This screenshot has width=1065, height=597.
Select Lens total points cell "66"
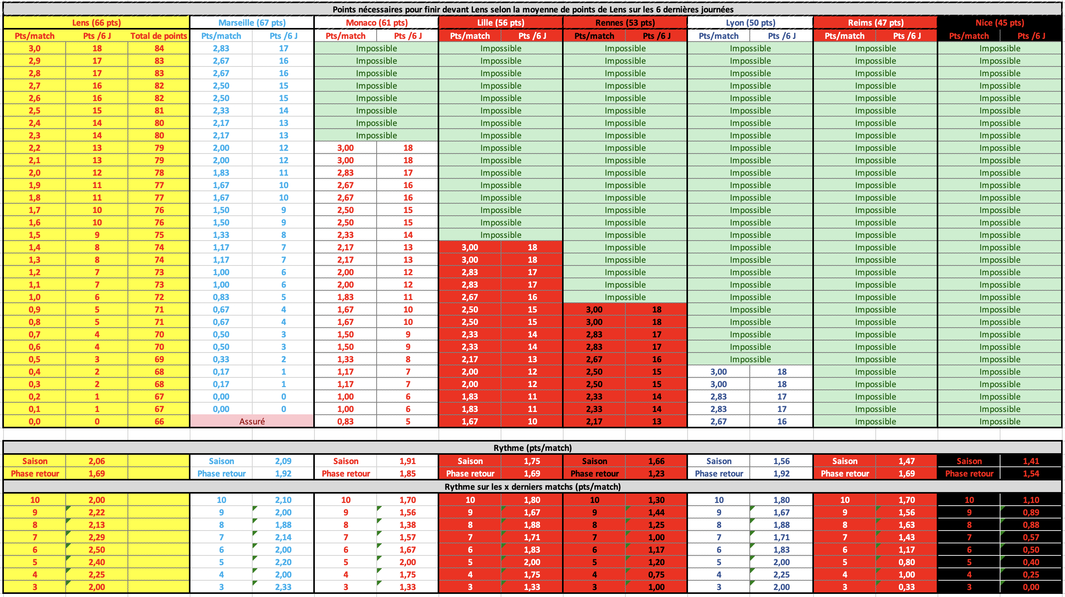[x=159, y=421]
